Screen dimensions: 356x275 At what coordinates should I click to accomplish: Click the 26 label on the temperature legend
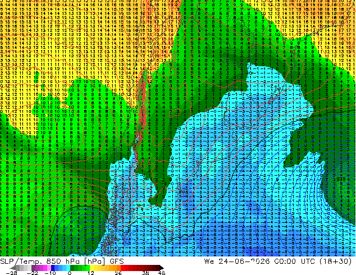(x=118, y=273)
